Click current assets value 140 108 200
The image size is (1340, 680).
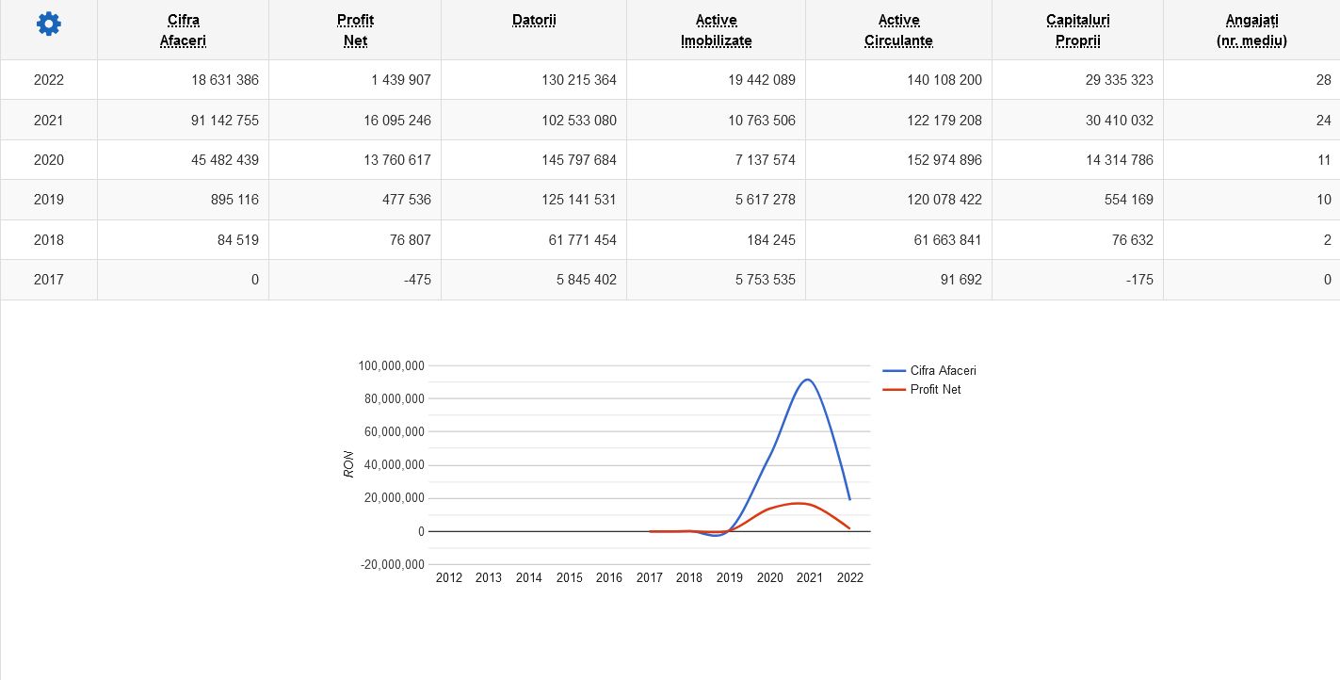pos(944,80)
